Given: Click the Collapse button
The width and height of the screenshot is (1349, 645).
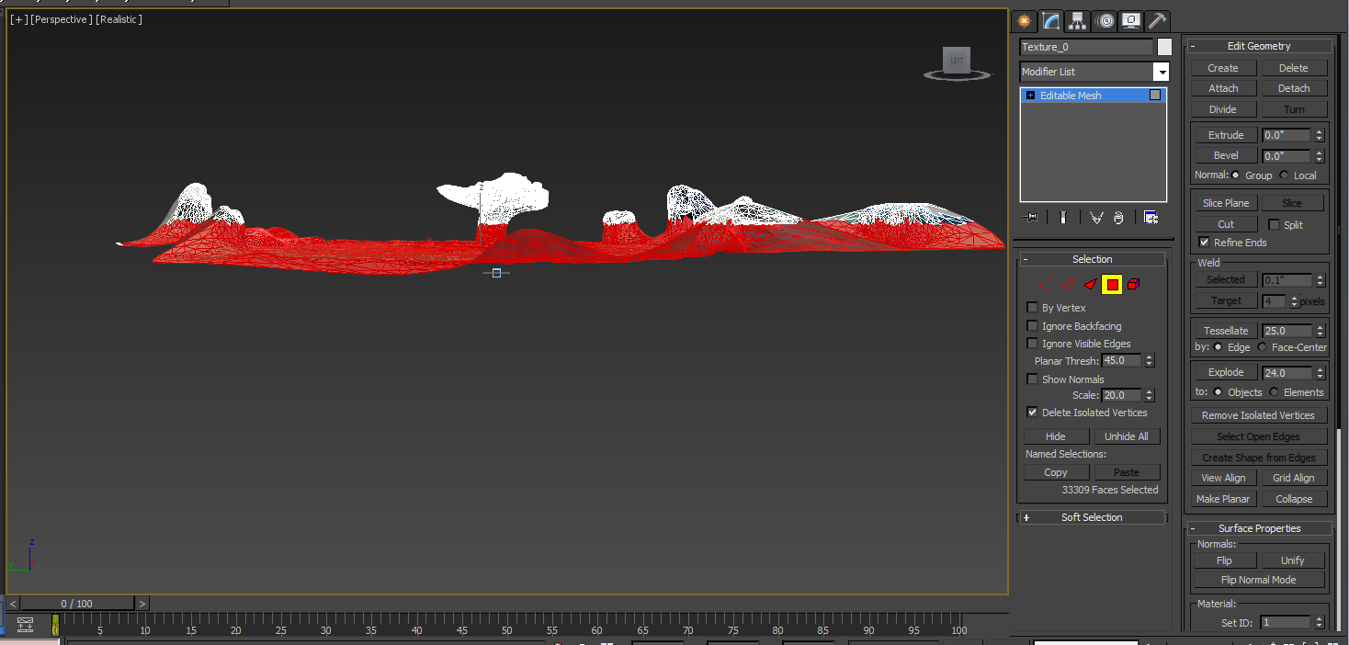Looking at the screenshot, I should tap(1294, 499).
